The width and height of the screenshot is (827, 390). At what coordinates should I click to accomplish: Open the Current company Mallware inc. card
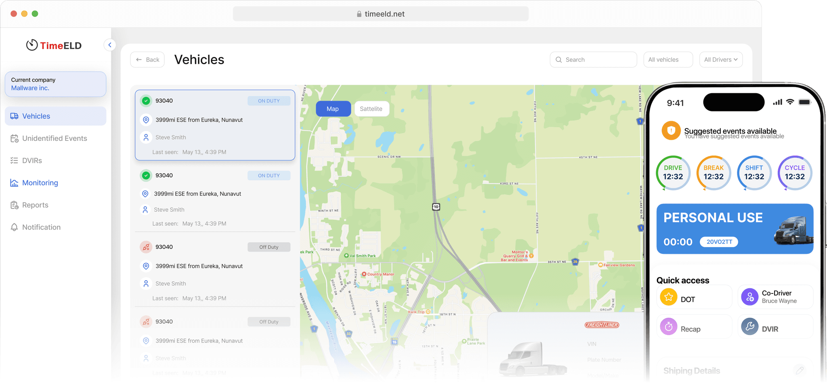pyautogui.click(x=55, y=84)
